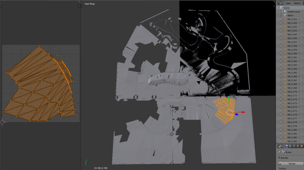Select SM_0.255 in the Outliner
The height and width of the screenshot is (170, 304).
[292, 34]
